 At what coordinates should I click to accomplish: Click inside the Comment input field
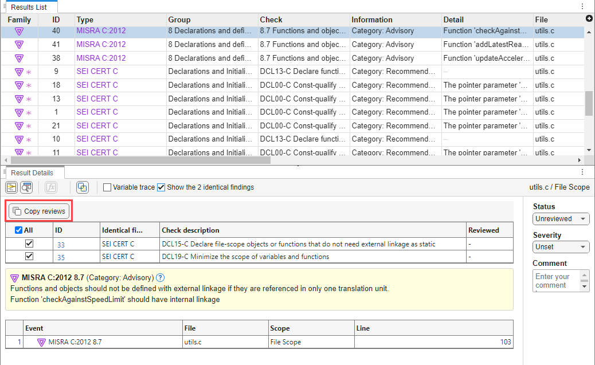tap(556, 281)
